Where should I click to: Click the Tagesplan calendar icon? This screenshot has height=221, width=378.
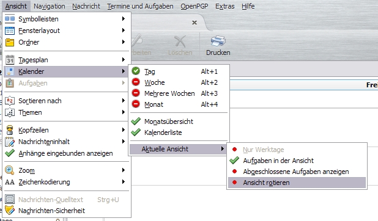pos(10,60)
